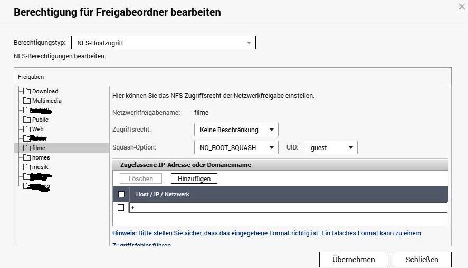The height and width of the screenshot is (268, 468).
Task: Expand the Squash-Option dropdown
Action: (x=236, y=148)
